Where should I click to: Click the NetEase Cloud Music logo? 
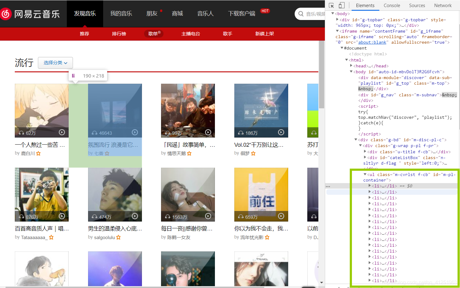[30, 14]
